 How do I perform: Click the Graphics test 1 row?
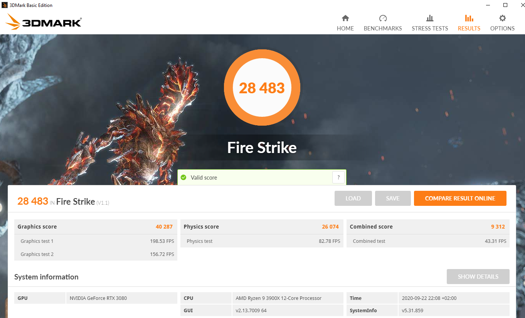[x=96, y=241]
